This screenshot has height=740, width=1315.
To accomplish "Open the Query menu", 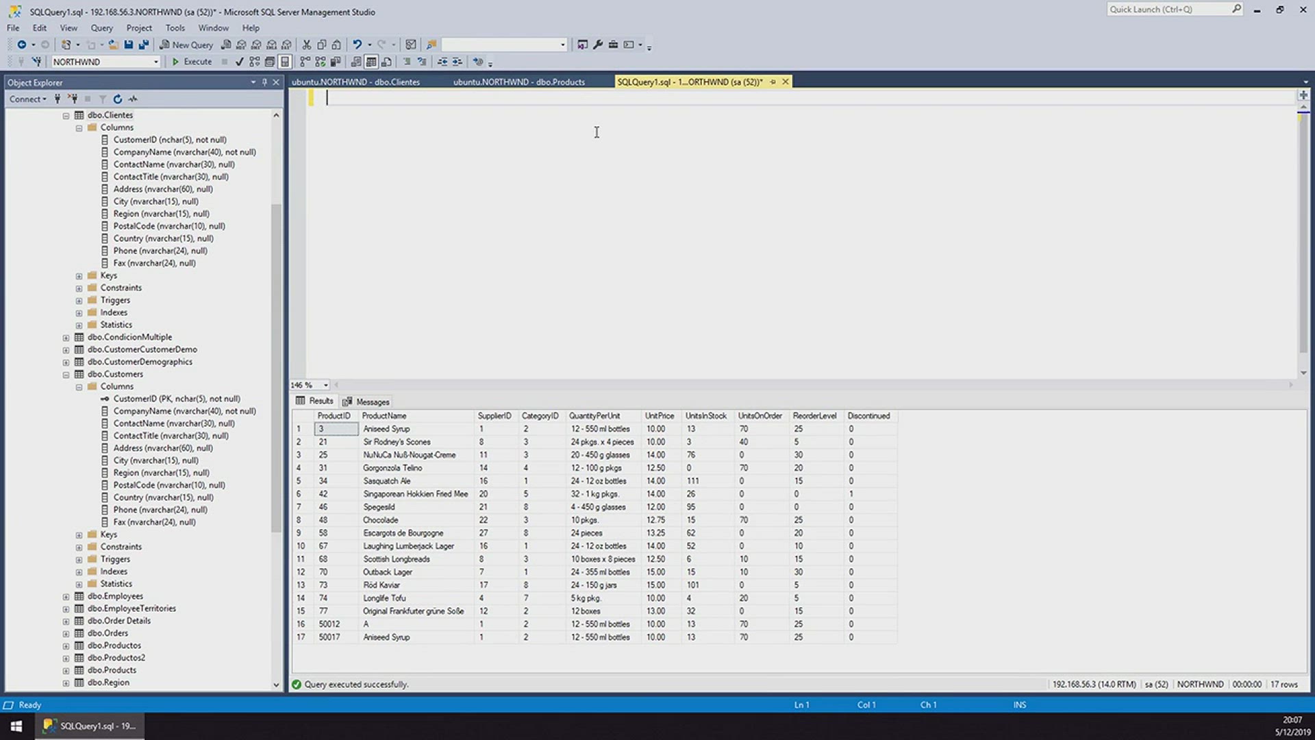I will [x=101, y=28].
